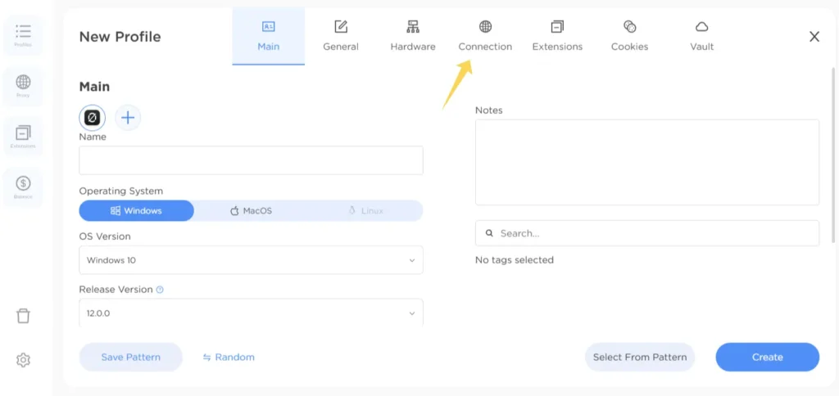Screen dimensions: 839x396
Task: Switch to the Hardware tab
Action: (x=413, y=36)
